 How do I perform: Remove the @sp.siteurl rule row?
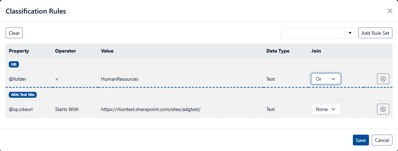(x=383, y=109)
